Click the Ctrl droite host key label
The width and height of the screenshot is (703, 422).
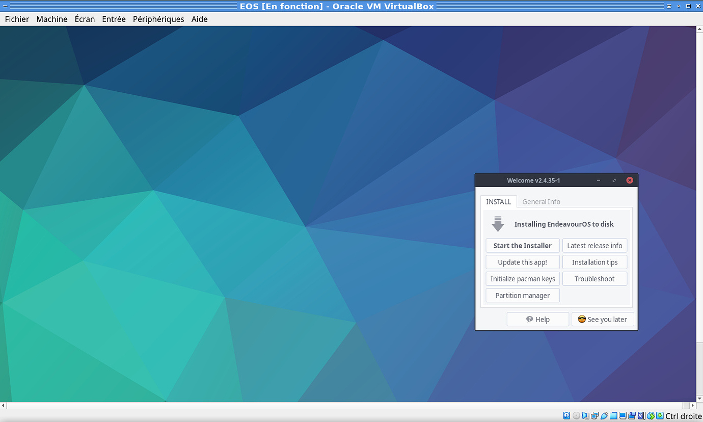pos(684,416)
